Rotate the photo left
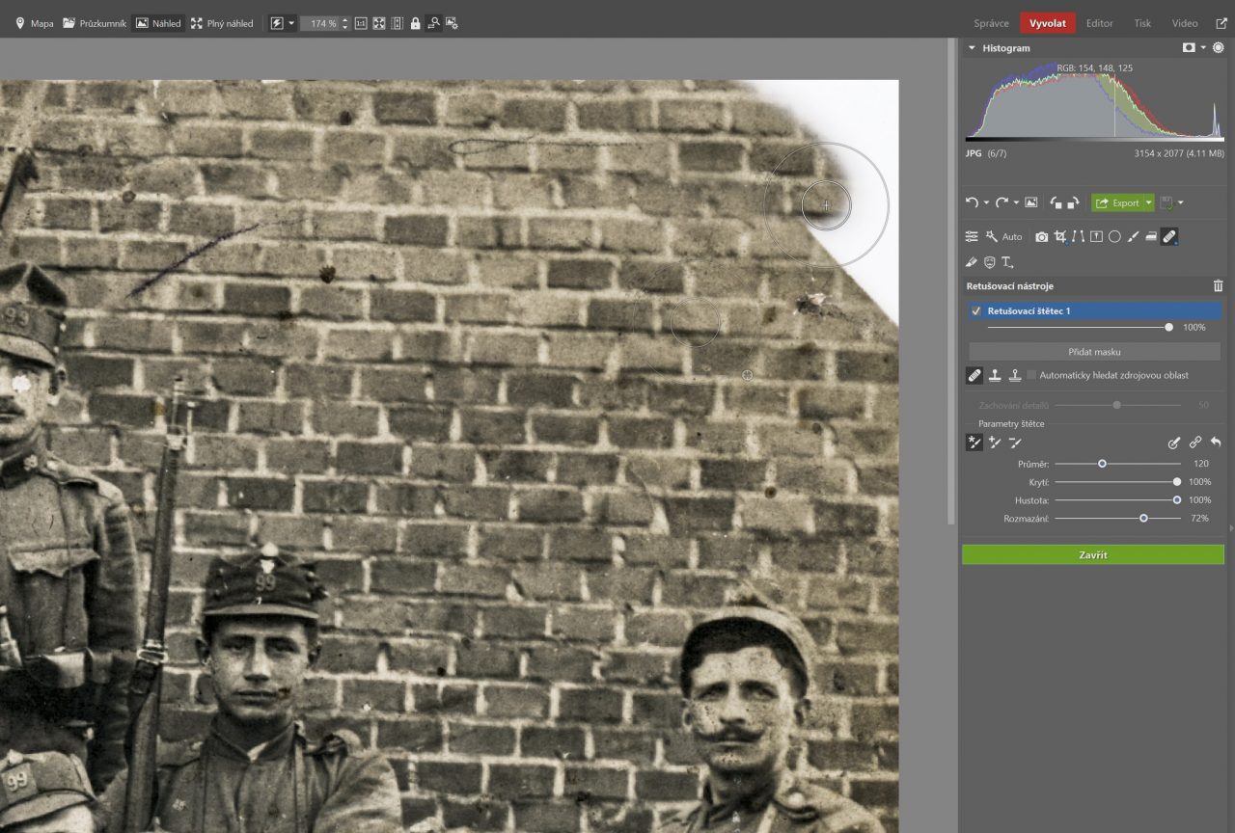Viewport: 1235px width, 833px height. [1056, 202]
